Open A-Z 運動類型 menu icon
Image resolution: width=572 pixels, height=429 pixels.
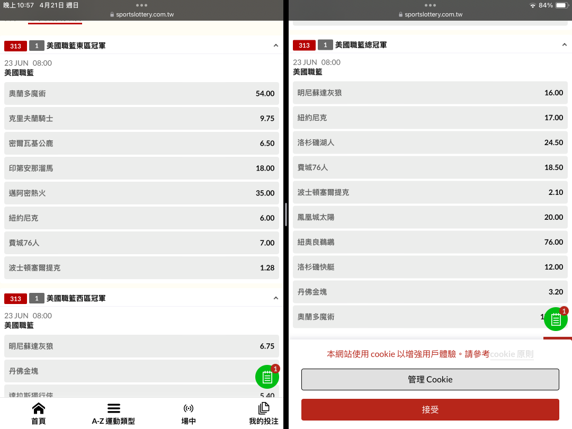113,408
